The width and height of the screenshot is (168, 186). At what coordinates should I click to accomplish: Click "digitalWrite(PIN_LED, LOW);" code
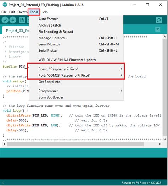(34, 125)
